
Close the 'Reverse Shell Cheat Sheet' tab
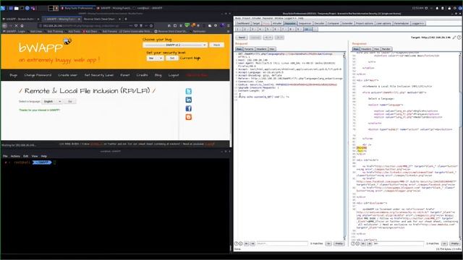[119, 19]
